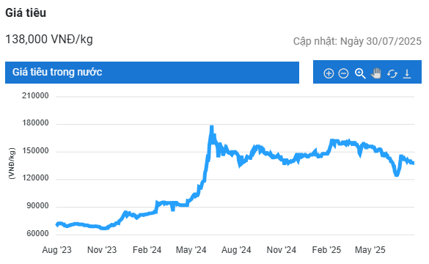This screenshot has height=264, width=429.
Task: Click the zoom in plus icon
Action: tap(329, 73)
